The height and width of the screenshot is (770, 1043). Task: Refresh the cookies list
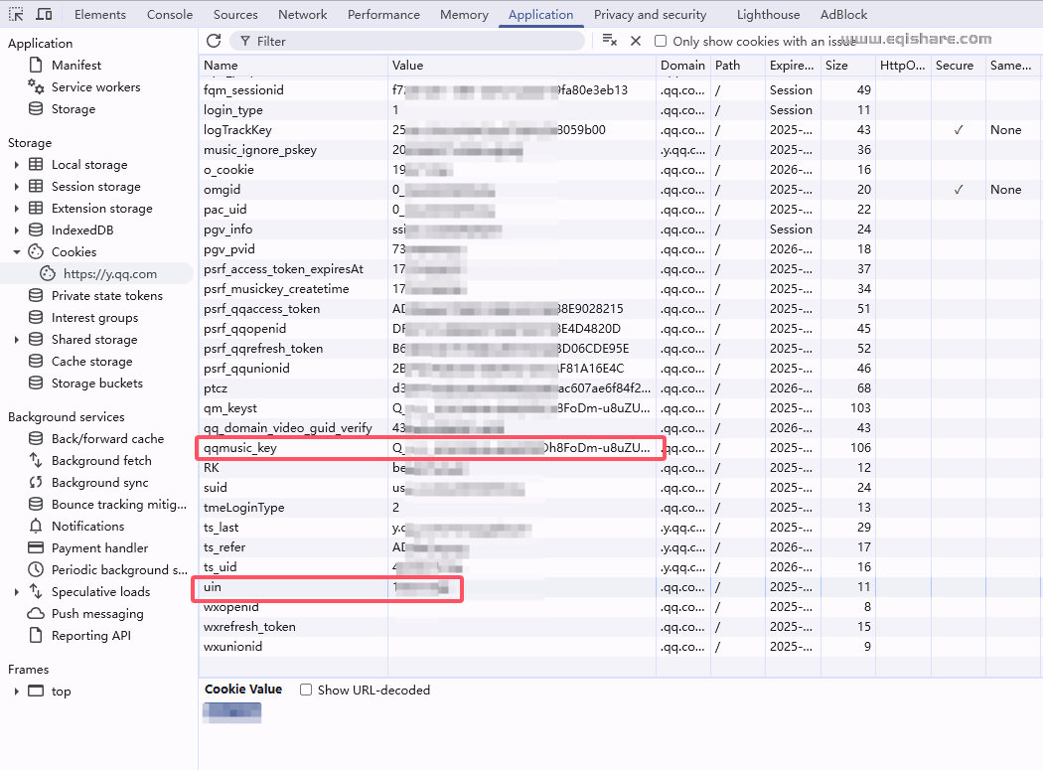[214, 41]
